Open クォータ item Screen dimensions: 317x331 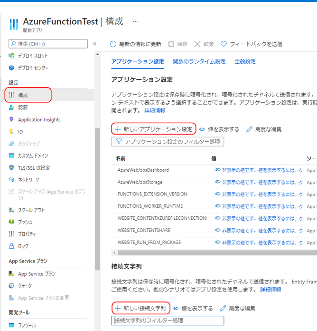click(x=20, y=286)
